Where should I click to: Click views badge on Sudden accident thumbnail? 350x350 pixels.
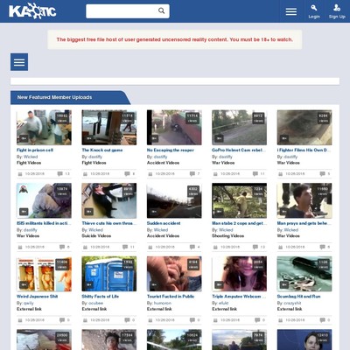pyautogui.click(x=193, y=192)
